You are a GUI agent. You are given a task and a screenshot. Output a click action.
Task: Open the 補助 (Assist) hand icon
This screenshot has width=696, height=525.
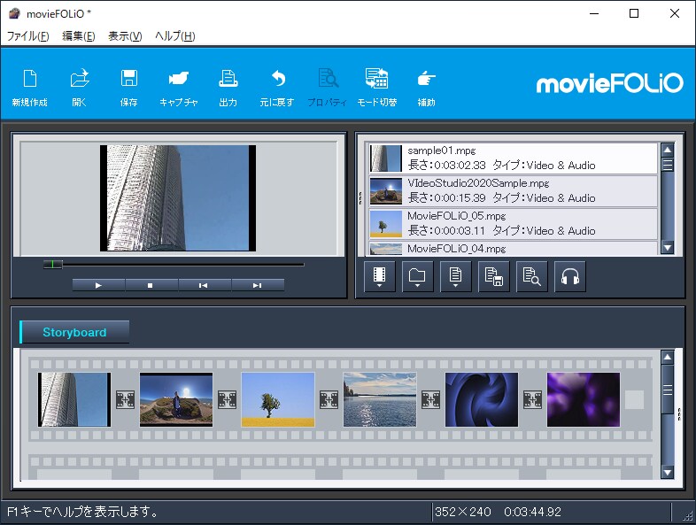click(426, 87)
